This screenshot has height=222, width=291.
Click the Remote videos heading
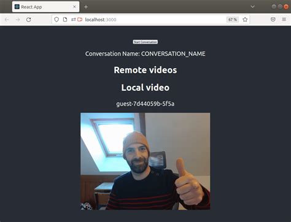(x=145, y=70)
